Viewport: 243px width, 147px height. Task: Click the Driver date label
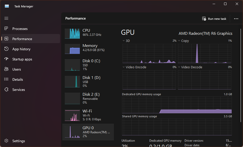(192, 145)
